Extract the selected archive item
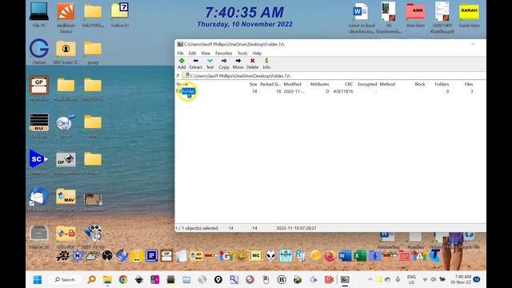Screen dimensions: 512x288 pyautogui.click(x=195, y=63)
